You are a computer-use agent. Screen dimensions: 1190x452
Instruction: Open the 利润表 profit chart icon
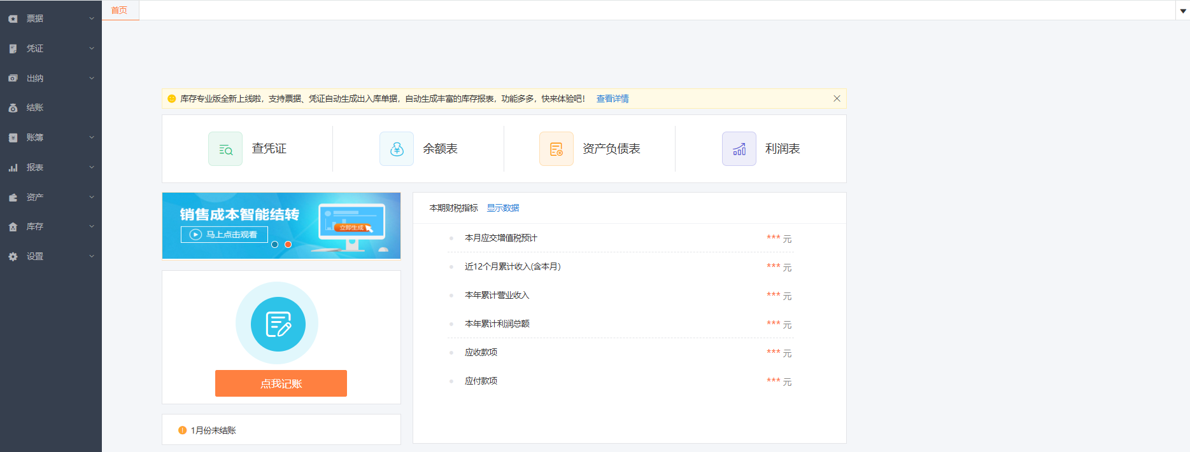[x=739, y=149]
